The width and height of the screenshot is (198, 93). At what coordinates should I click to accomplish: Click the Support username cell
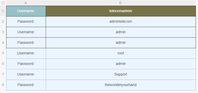121,74
